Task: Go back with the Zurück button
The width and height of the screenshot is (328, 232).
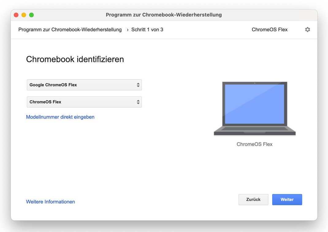Action: click(253, 200)
